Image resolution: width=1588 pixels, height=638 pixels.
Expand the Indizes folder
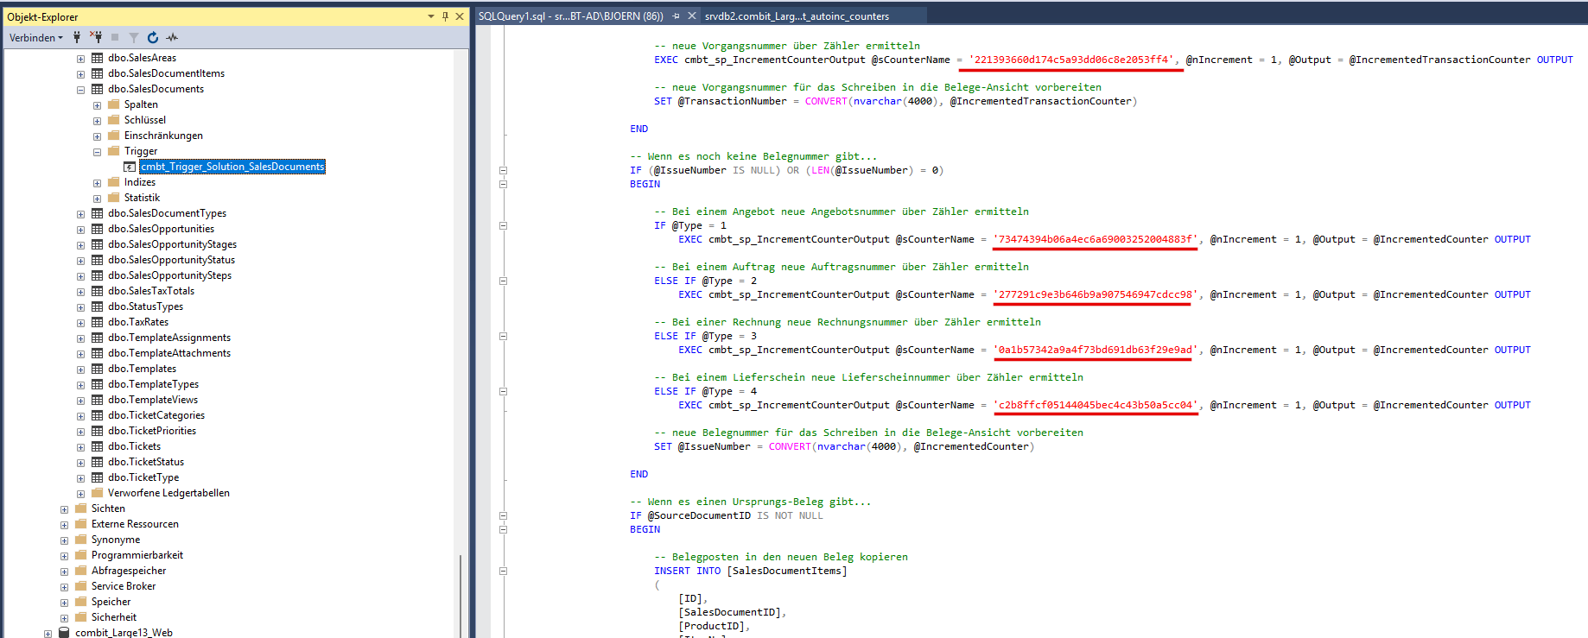97,182
